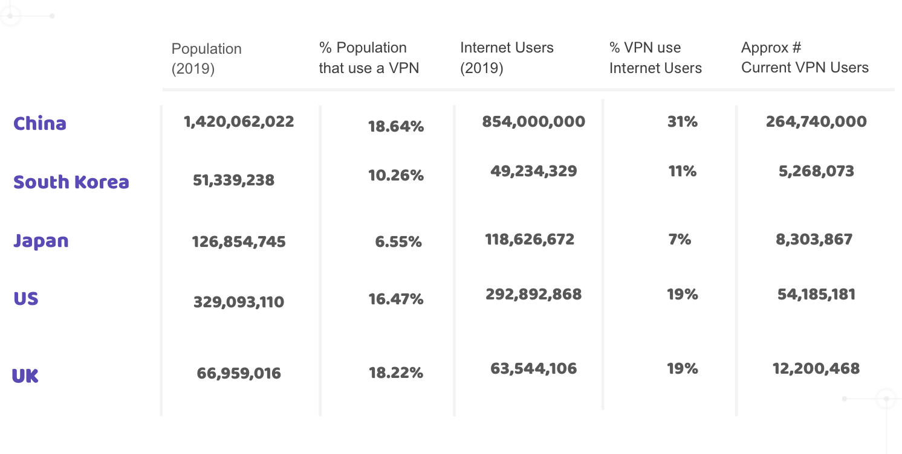Select Japan's 118,626,672 internet users cell
902x454 pixels.
[530, 239]
